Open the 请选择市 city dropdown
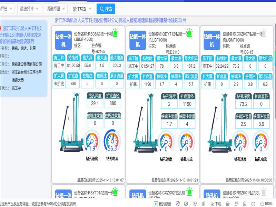Screen dimensions: 276x207 [29, 9]
